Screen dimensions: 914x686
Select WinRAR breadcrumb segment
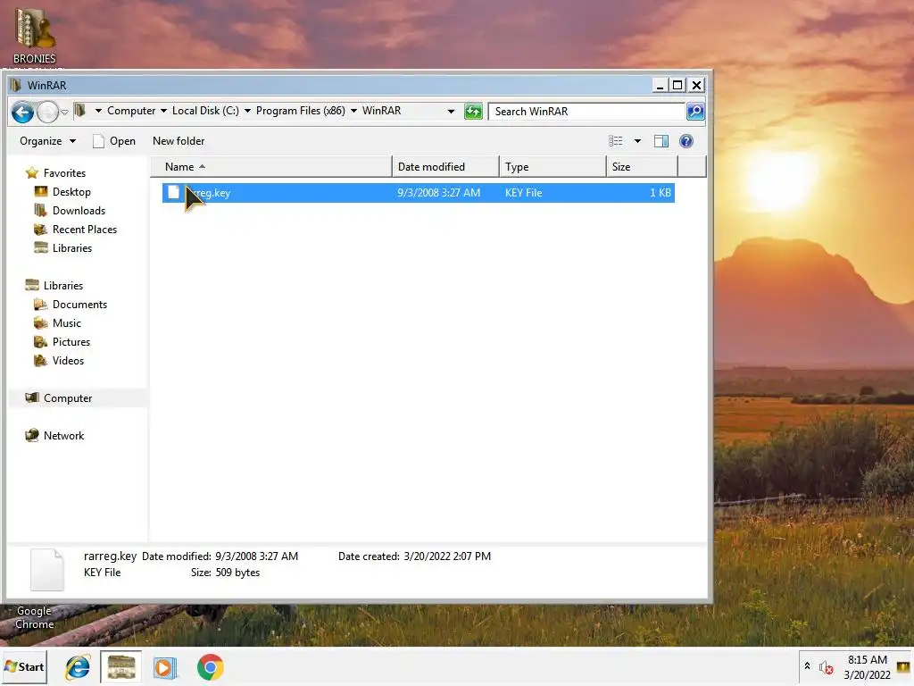tap(381, 111)
